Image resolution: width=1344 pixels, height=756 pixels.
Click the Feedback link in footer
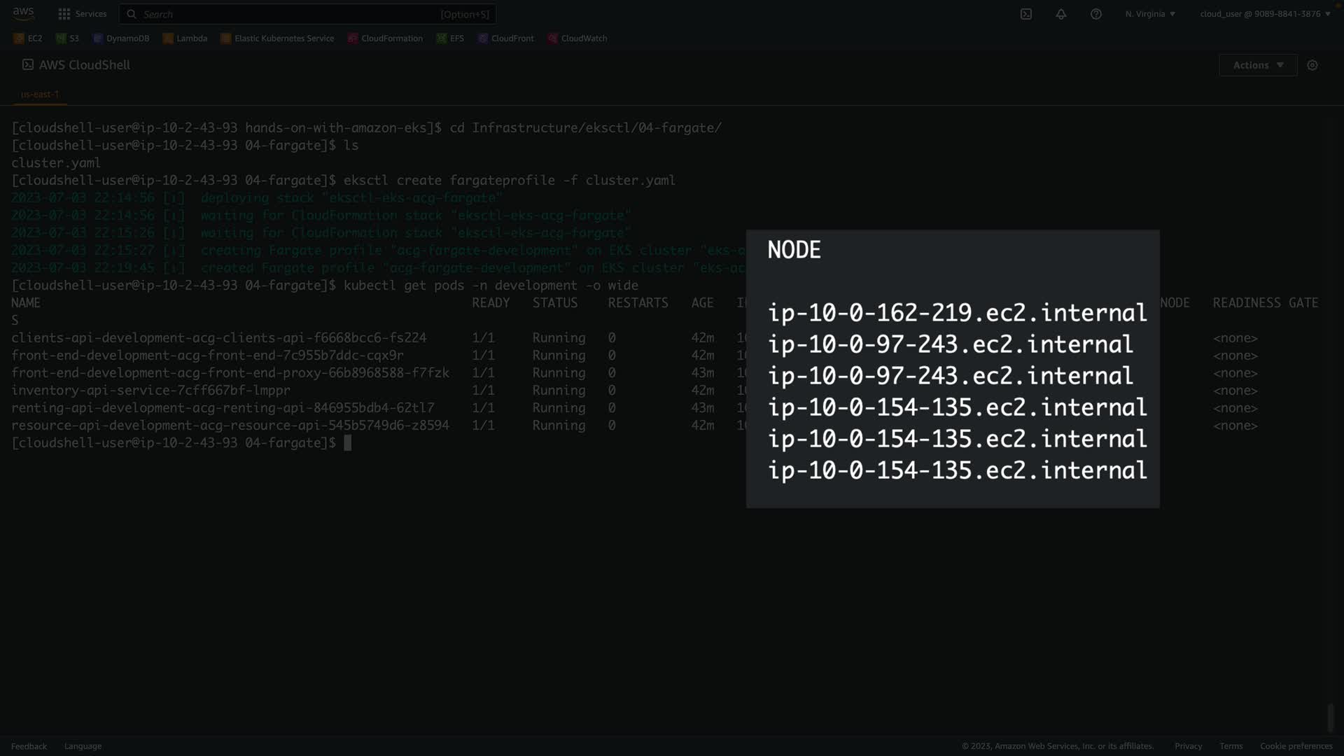29,746
